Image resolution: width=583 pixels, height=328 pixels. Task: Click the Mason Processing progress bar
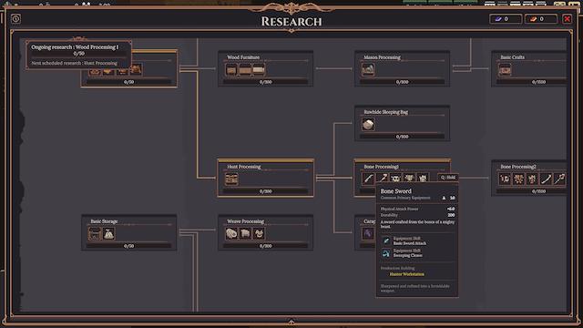402,82
